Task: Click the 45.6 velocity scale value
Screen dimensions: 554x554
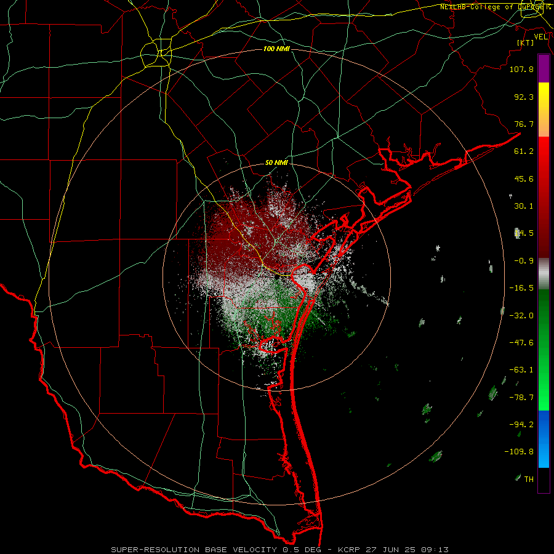Action: coord(524,179)
